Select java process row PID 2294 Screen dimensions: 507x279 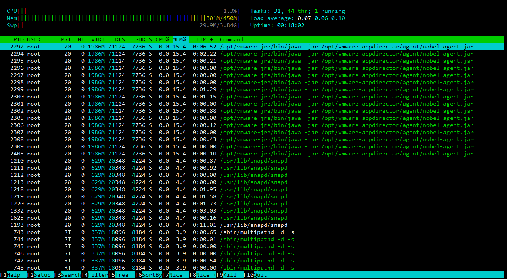[252, 54]
